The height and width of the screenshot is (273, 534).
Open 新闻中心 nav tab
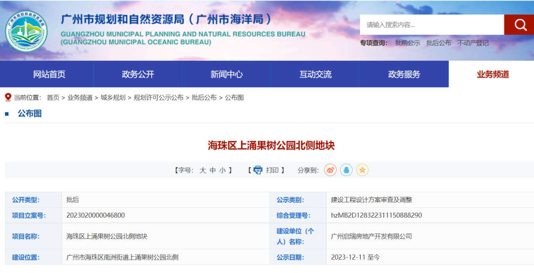(226, 74)
